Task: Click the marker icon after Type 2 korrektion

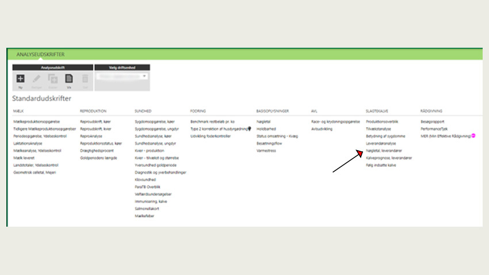Action: coord(249,129)
